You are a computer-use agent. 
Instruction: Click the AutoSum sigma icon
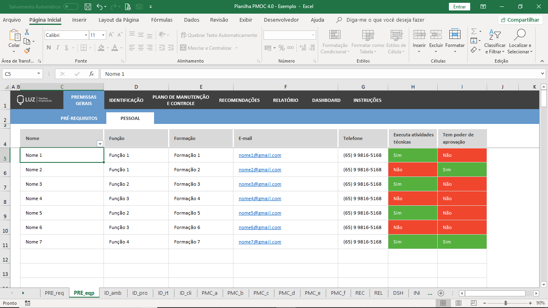474,31
